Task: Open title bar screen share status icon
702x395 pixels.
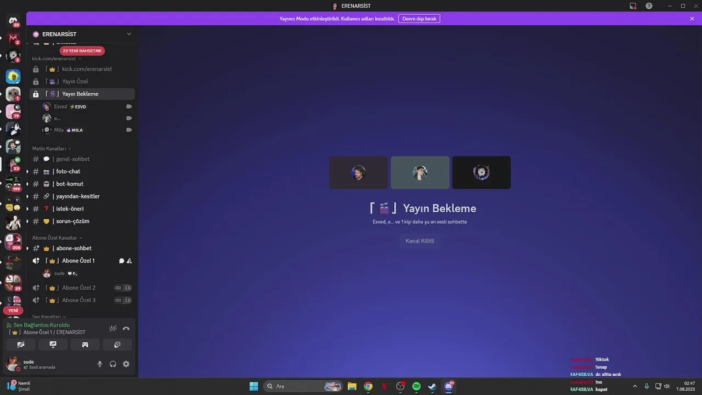Action: coord(633,5)
